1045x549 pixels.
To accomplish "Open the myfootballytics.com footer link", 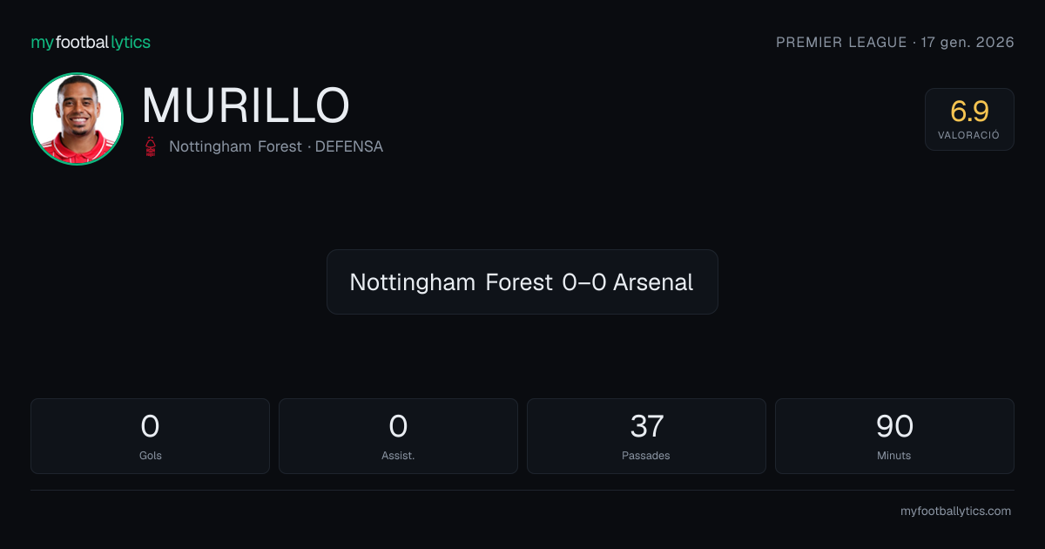I will point(955,512).
